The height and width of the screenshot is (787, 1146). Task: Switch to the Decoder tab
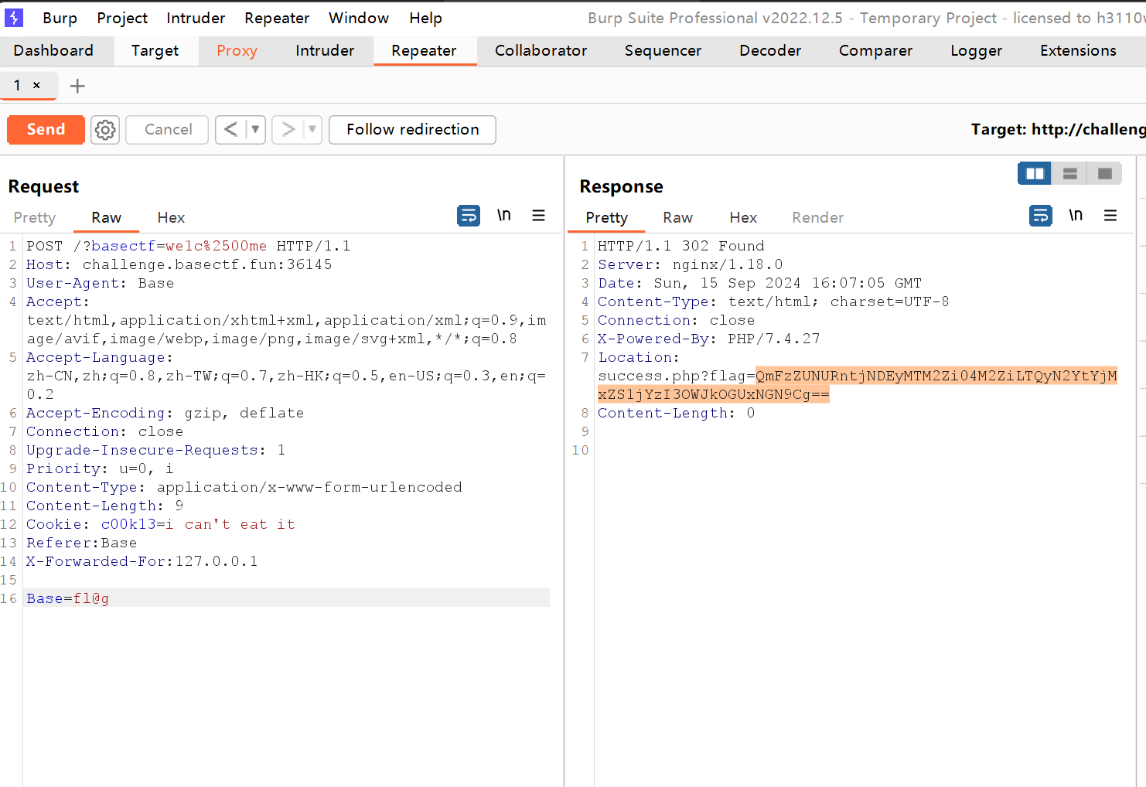(x=770, y=51)
